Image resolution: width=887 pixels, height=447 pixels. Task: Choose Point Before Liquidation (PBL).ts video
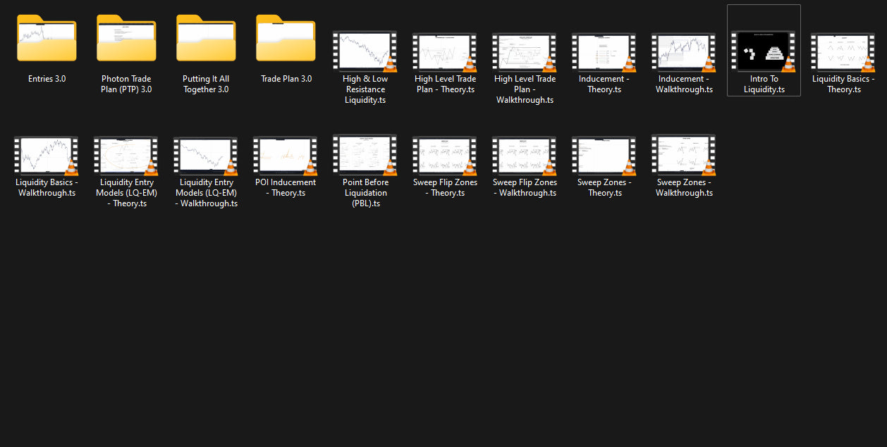tap(365, 155)
